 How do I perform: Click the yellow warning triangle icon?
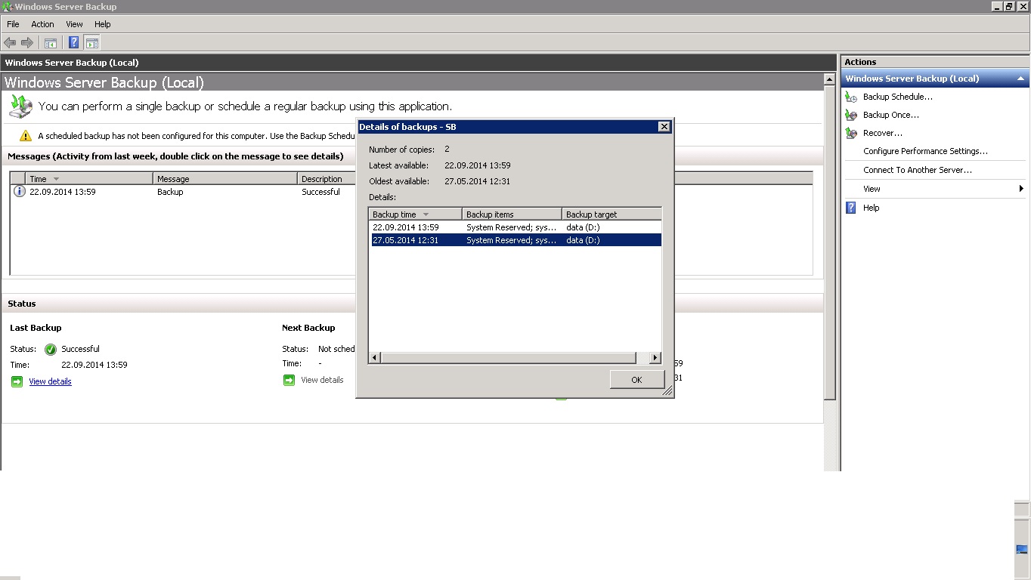coord(26,136)
